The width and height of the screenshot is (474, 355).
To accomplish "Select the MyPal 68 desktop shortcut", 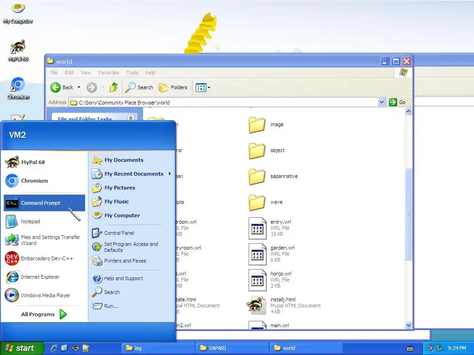I will pos(18,51).
